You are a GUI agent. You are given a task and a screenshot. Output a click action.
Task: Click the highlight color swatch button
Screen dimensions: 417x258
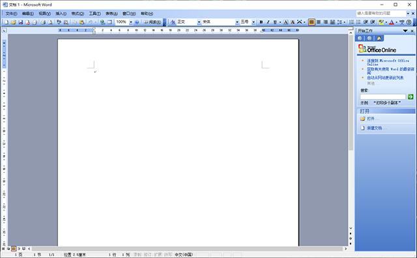pos(381,22)
